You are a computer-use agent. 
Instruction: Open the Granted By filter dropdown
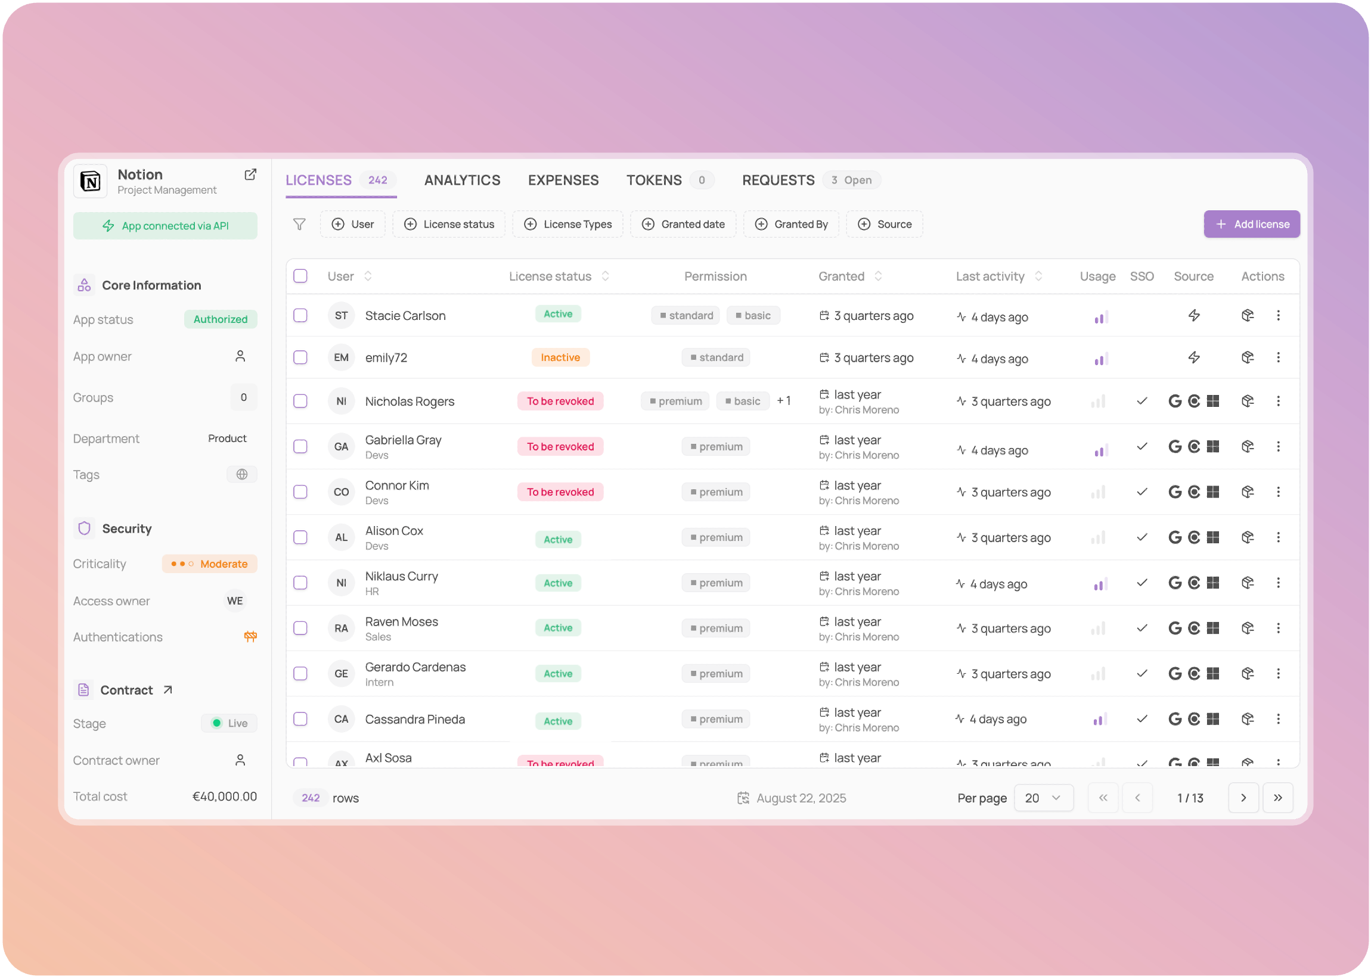(x=791, y=225)
